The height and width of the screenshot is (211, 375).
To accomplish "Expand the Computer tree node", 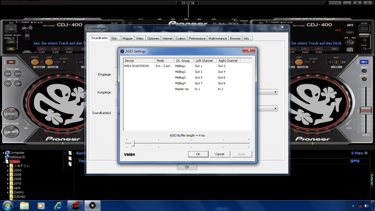I will (3, 153).
